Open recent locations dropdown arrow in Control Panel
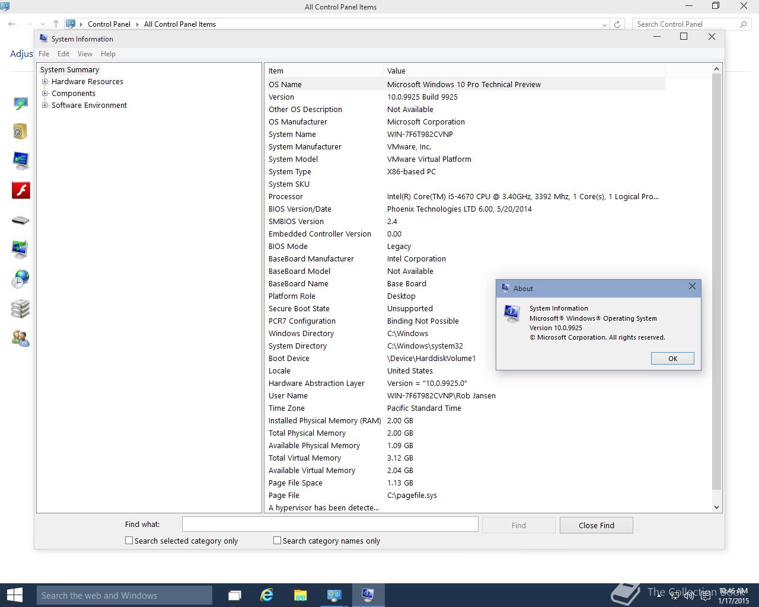Image resolution: width=759 pixels, height=607 pixels. 42,24
